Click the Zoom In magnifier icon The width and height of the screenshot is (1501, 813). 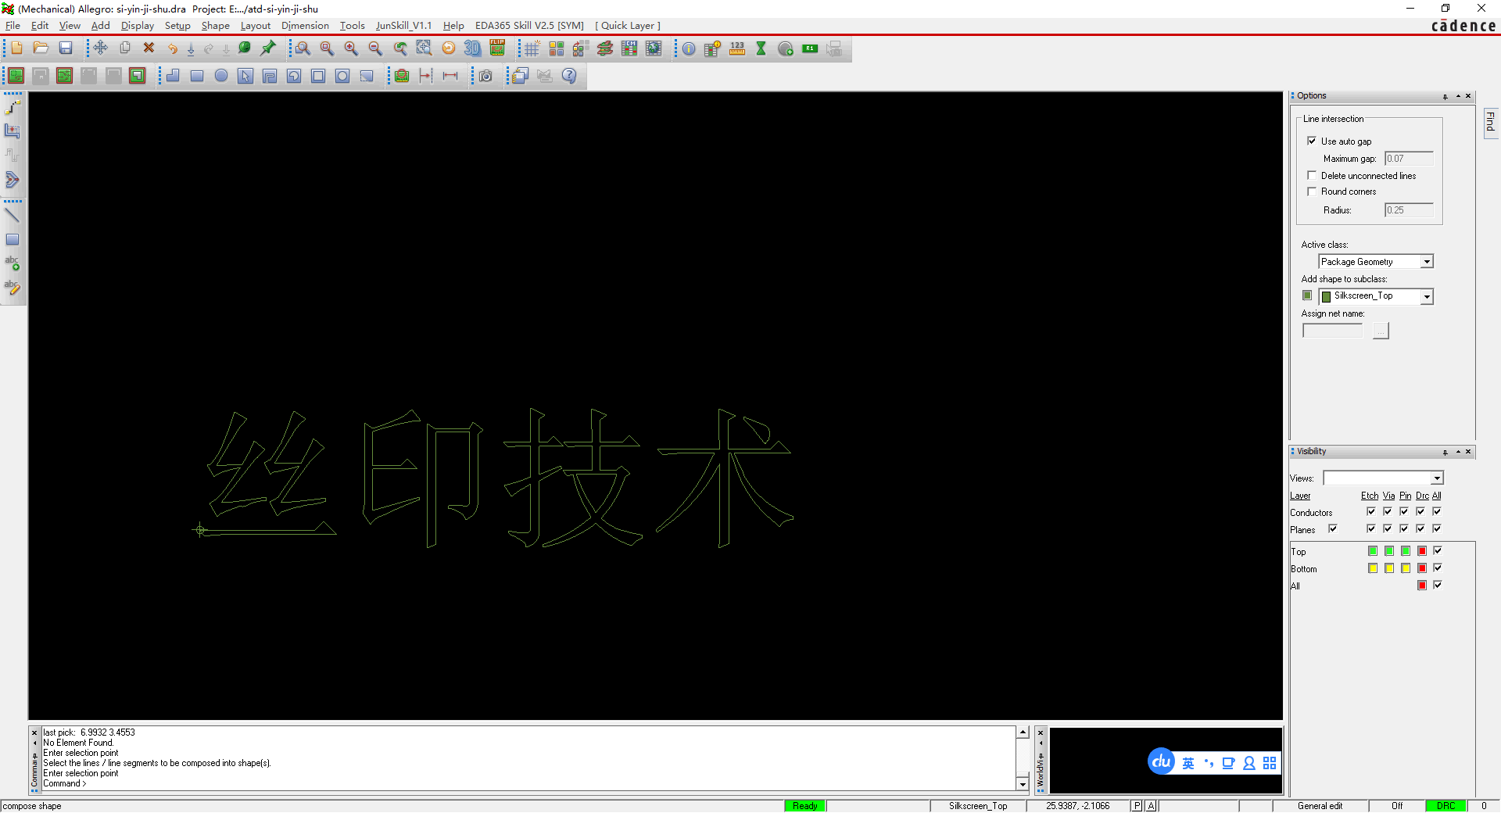[x=351, y=48]
